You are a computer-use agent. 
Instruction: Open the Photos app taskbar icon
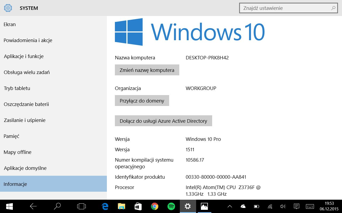[x=204, y=206]
